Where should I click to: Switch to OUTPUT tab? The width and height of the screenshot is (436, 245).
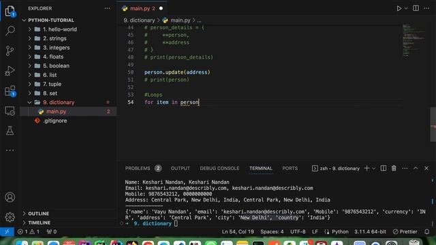pyautogui.click(x=180, y=168)
